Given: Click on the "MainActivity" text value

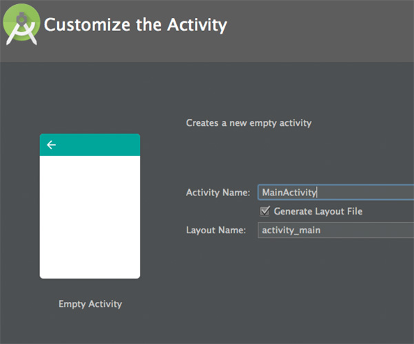Looking at the screenshot, I should (289, 193).
